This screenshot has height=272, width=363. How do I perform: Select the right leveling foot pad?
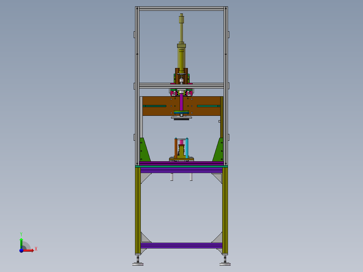(225, 264)
